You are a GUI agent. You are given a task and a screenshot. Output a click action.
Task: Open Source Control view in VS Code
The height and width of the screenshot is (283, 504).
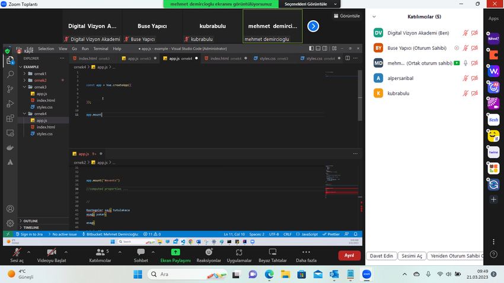click(10, 89)
